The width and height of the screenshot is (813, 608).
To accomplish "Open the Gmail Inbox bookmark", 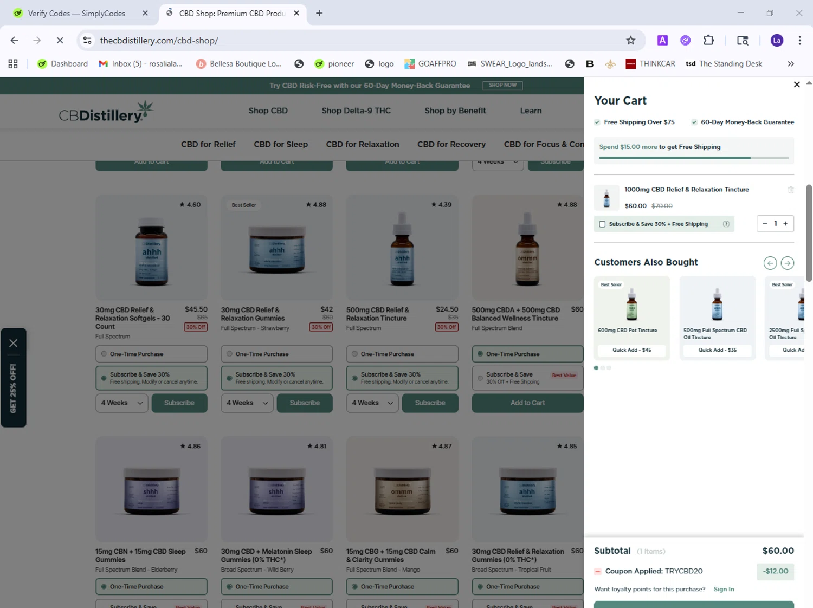I will tap(140, 64).
